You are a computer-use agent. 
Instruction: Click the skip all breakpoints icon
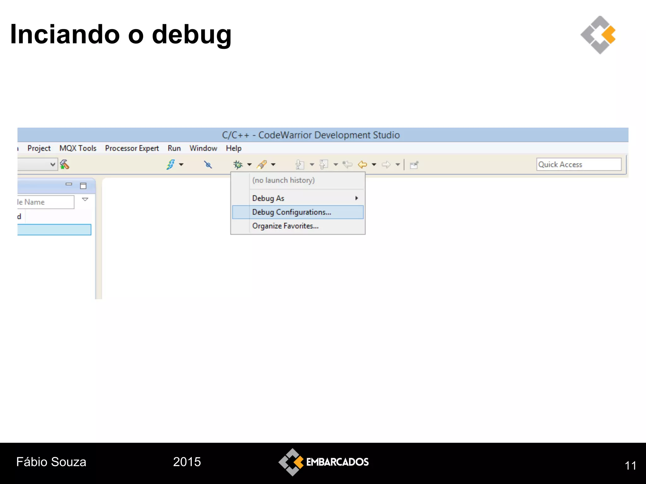(x=208, y=164)
